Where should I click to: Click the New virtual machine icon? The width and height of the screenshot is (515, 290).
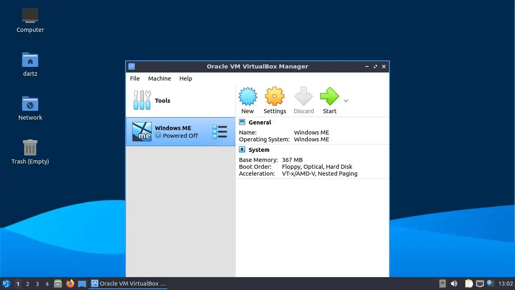click(247, 97)
